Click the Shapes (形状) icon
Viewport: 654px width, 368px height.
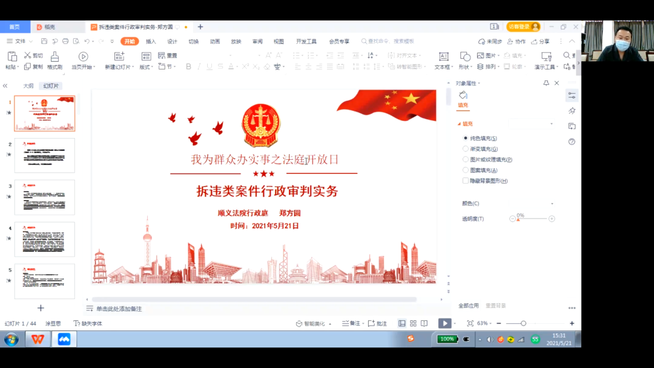464,56
